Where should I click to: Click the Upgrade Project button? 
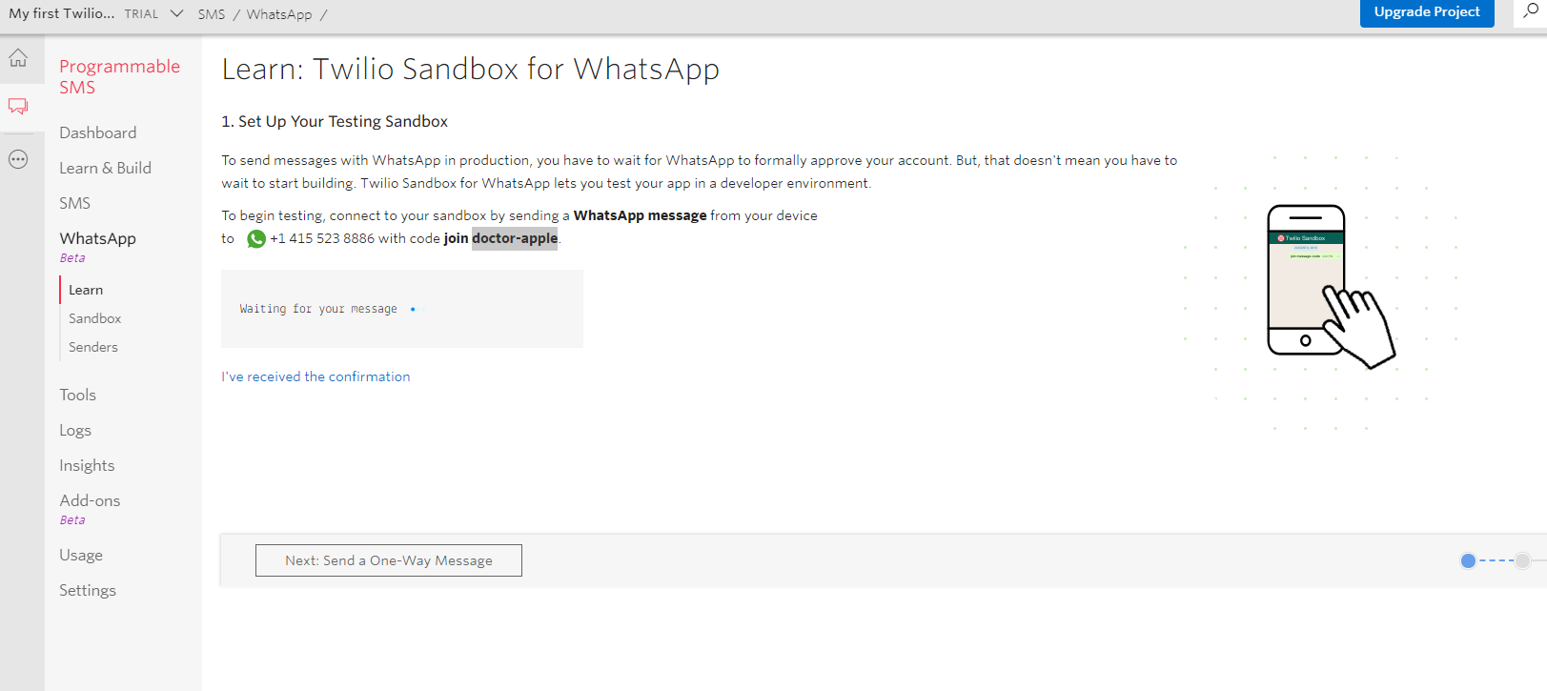[x=1427, y=12]
